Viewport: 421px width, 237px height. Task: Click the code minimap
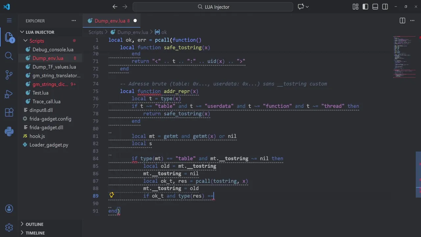tap(404, 57)
